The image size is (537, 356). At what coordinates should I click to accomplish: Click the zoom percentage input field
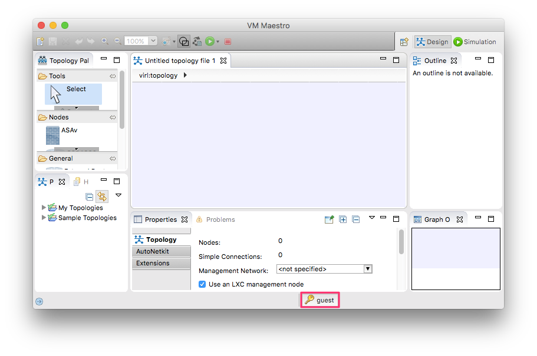pos(136,41)
